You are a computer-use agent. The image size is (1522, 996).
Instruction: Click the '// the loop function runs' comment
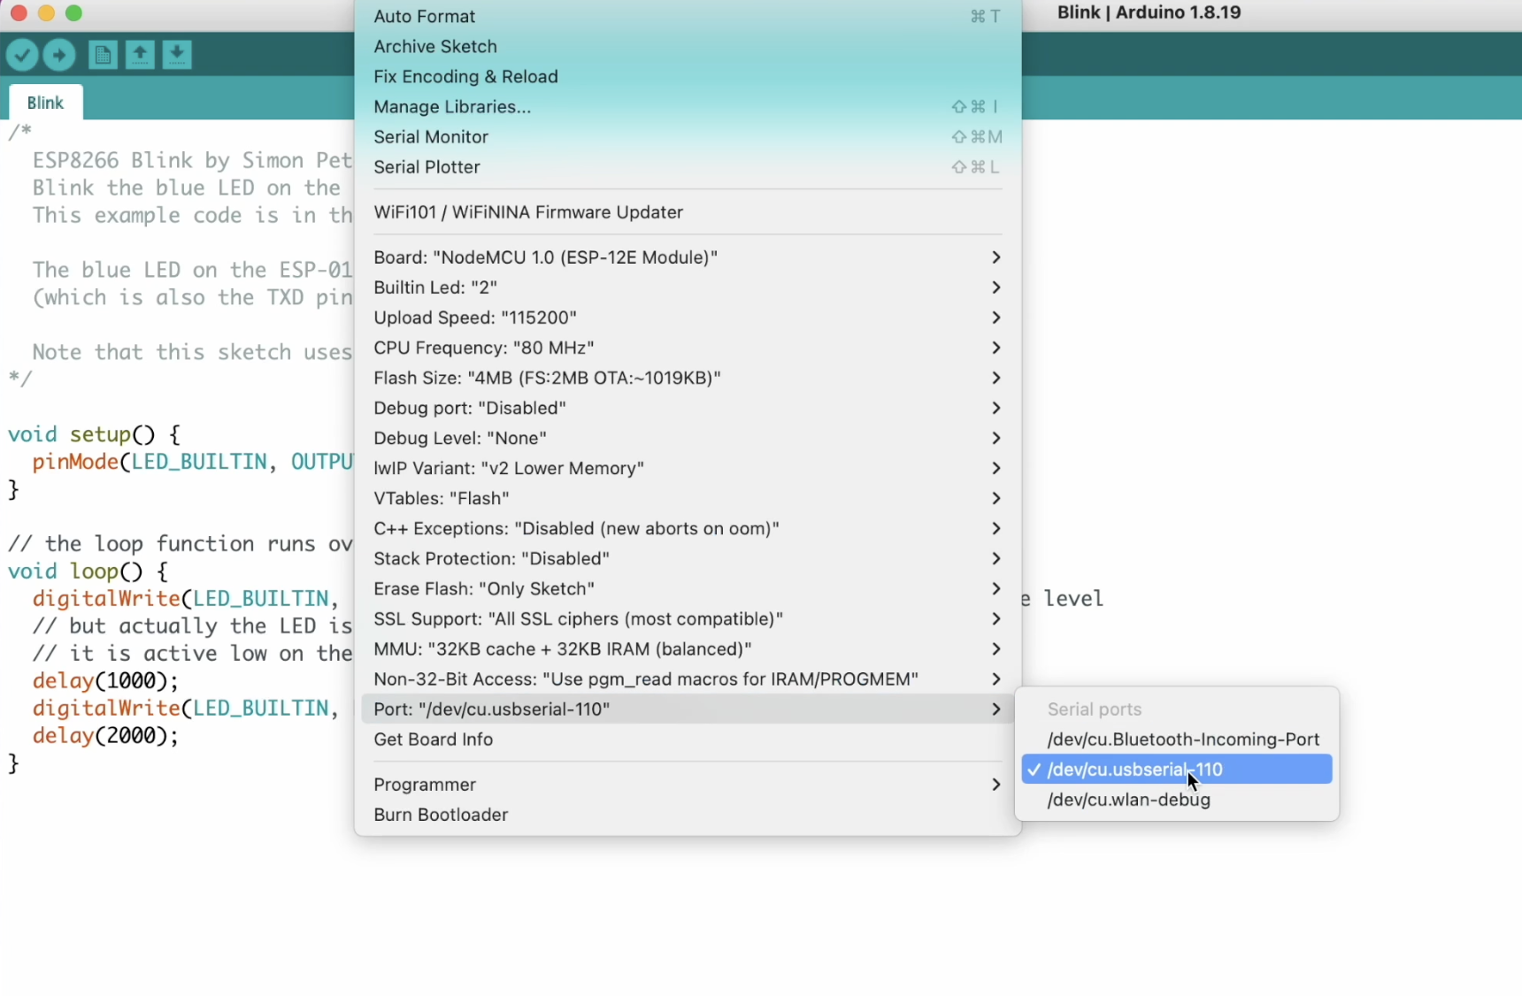(x=181, y=543)
